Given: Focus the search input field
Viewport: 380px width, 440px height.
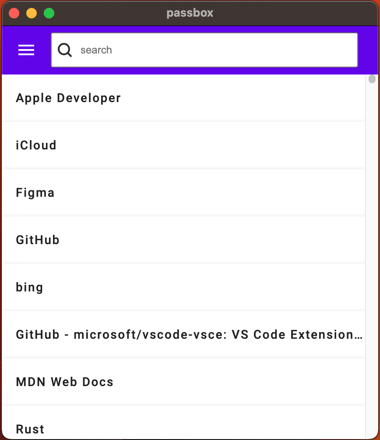Looking at the screenshot, I should (x=204, y=50).
